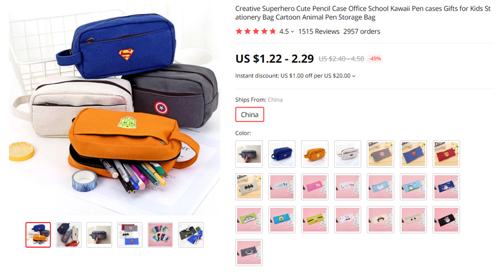The height and width of the screenshot is (272, 504).
Task: Select the gray pouch held in hand swatch
Action: (x=249, y=154)
